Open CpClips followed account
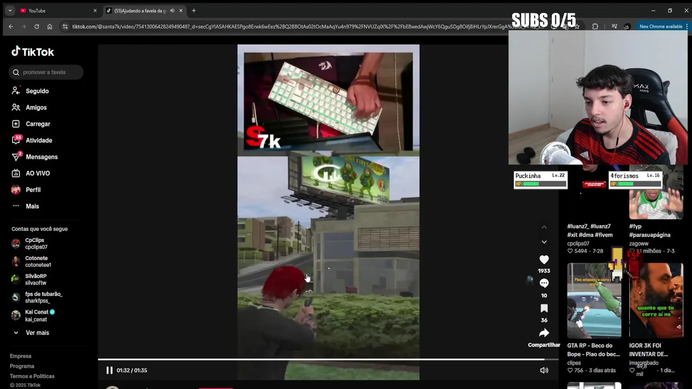 pyautogui.click(x=36, y=244)
